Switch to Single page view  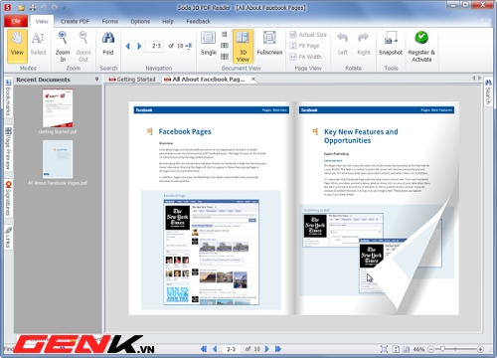pyautogui.click(x=209, y=44)
